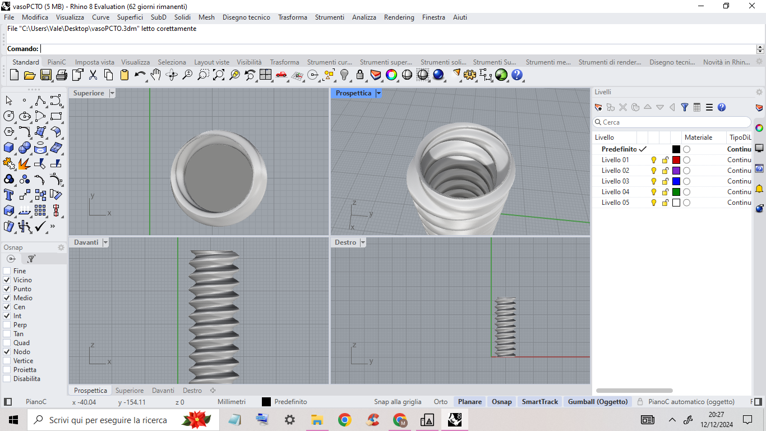The height and width of the screenshot is (431, 766).
Task: Open a file with the folder icon
Action: point(30,75)
